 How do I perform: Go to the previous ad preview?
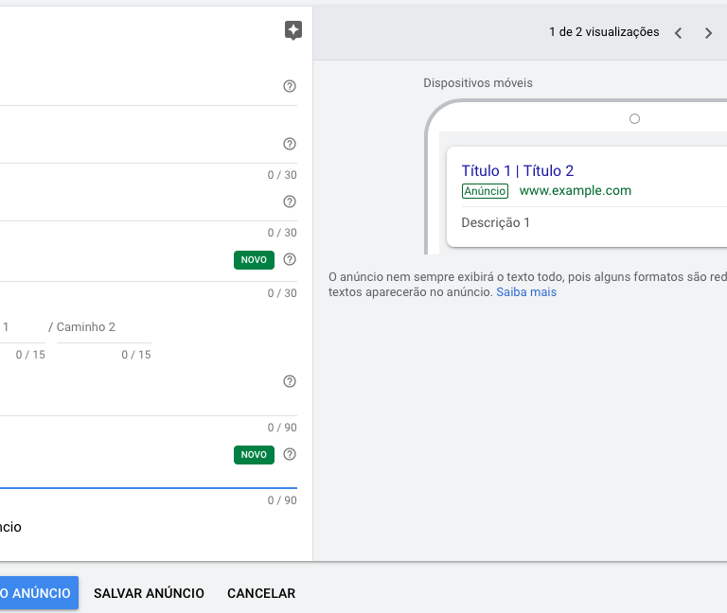[679, 33]
